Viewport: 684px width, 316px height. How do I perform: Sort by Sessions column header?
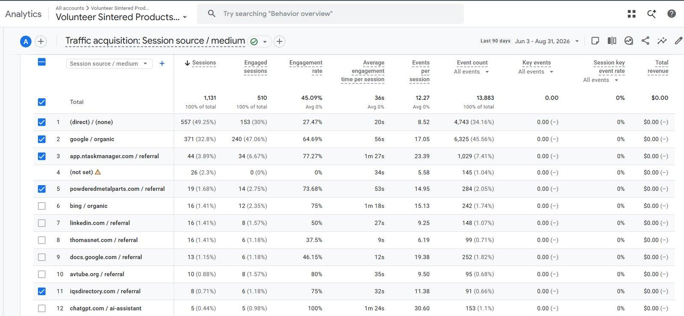coord(204,63)
